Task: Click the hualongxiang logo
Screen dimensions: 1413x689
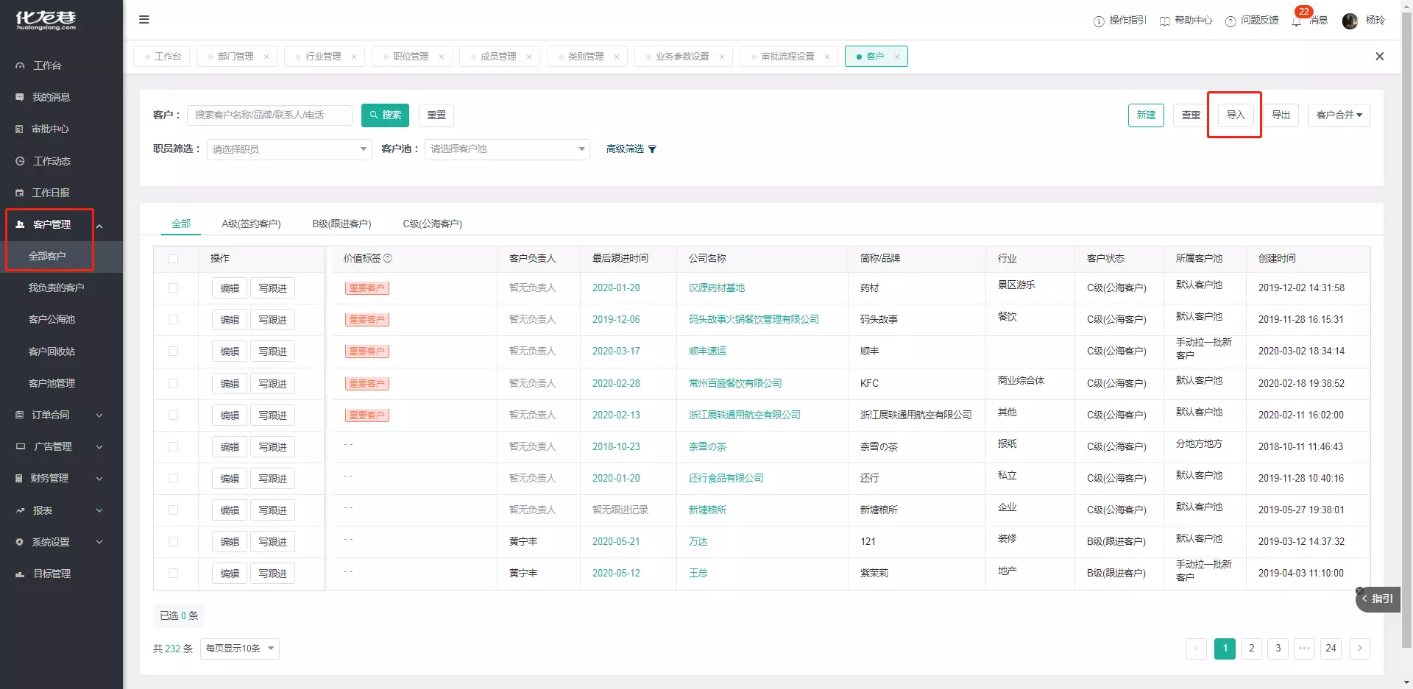Action: [x=46, y=21]
